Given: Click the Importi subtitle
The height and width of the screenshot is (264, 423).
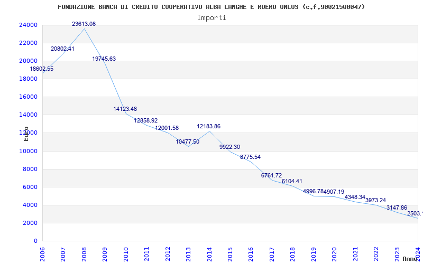Looking at the screenshot, I should pyautogui.click(x=212, y=18).
